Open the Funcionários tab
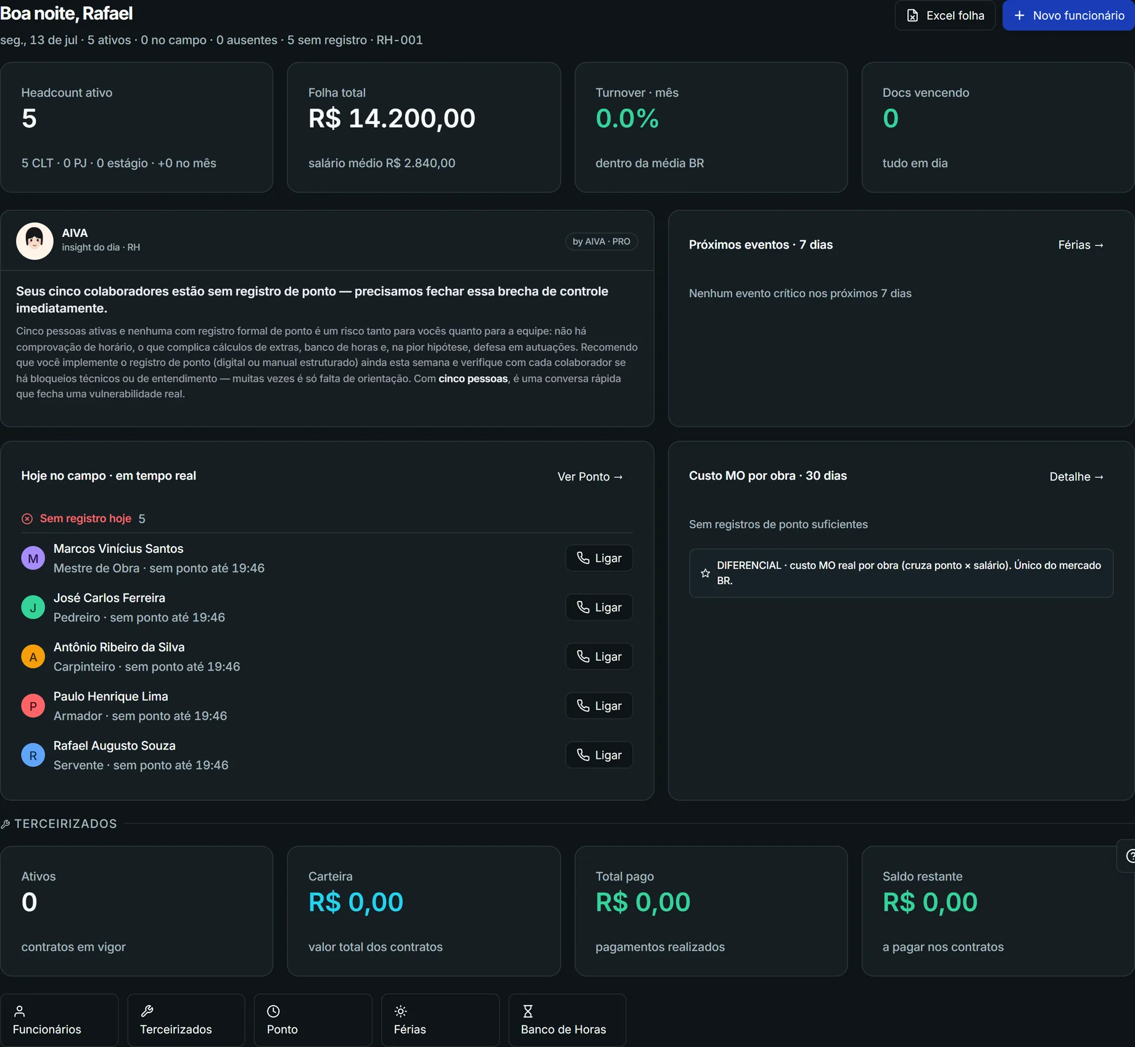Screen dimensions: 1135x1047 [59, 1020]
